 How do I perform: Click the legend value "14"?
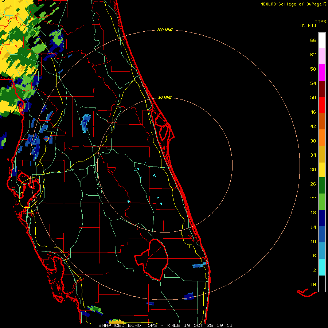(313, 227)
